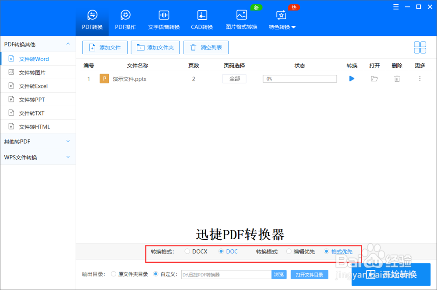Open the 图片格式转换 tab
437x290 pixels.
(241, 20)
